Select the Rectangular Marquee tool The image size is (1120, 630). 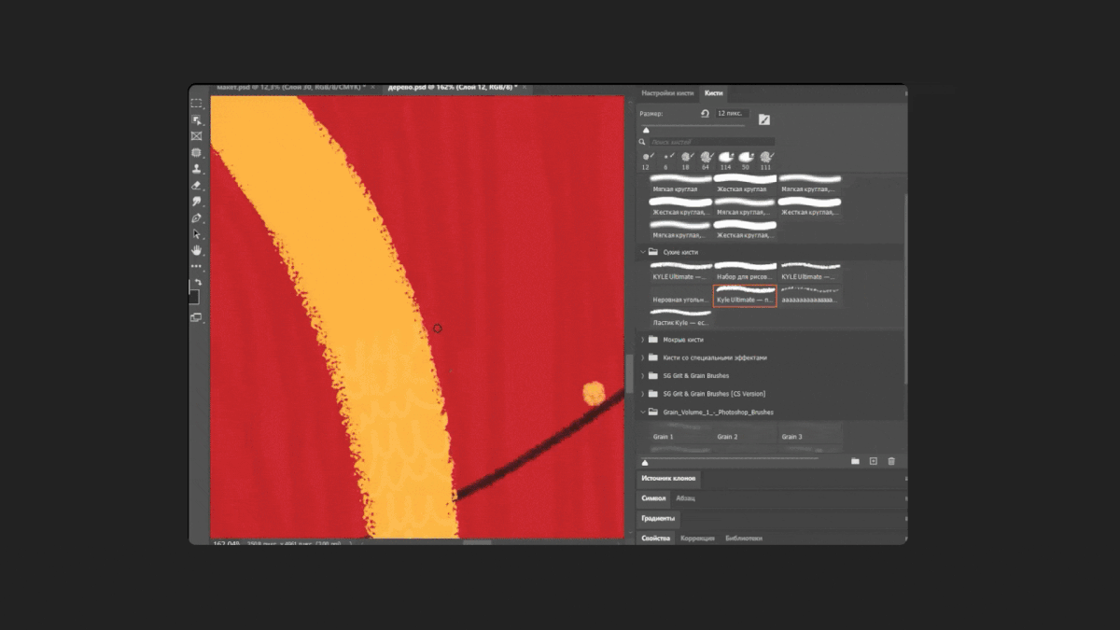pos(196,104)
